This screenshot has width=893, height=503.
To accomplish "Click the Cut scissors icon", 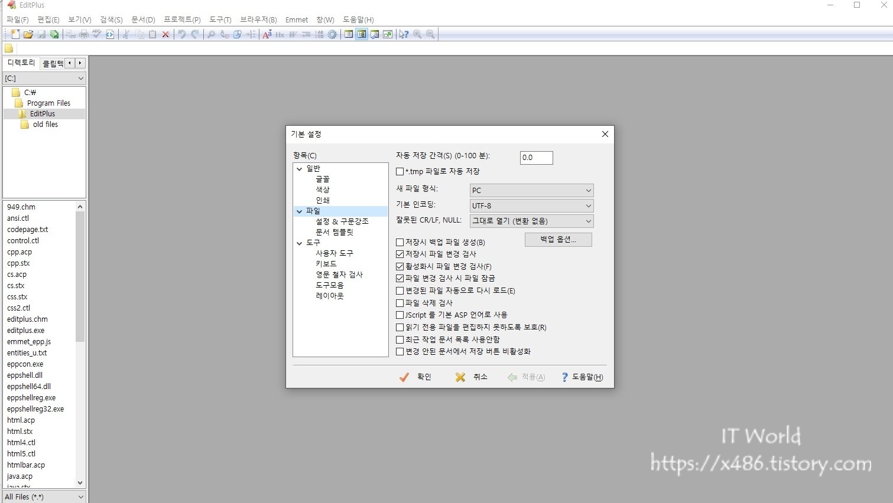I will coord(126,34).
